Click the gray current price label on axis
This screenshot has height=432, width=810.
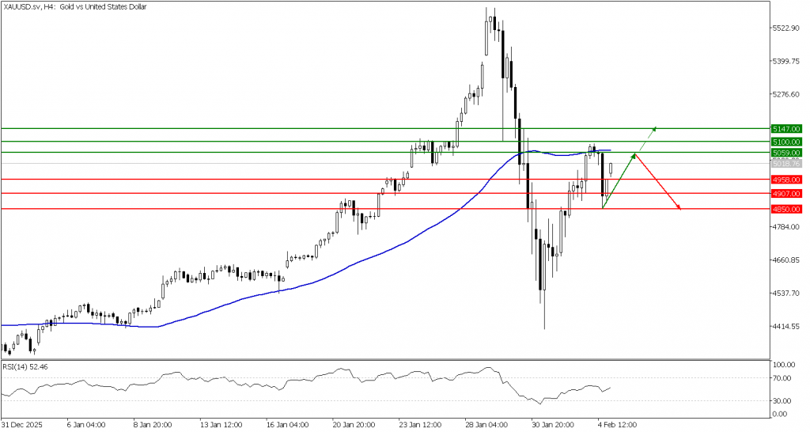coord(786,163)
